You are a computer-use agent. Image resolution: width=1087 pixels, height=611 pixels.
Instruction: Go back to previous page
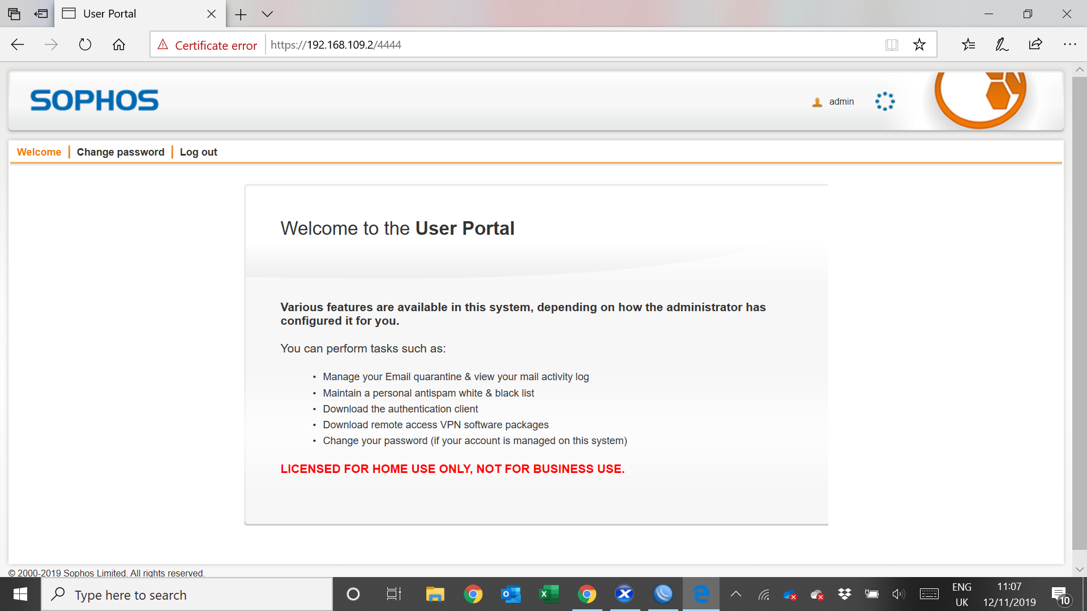[x=18, y=45]
